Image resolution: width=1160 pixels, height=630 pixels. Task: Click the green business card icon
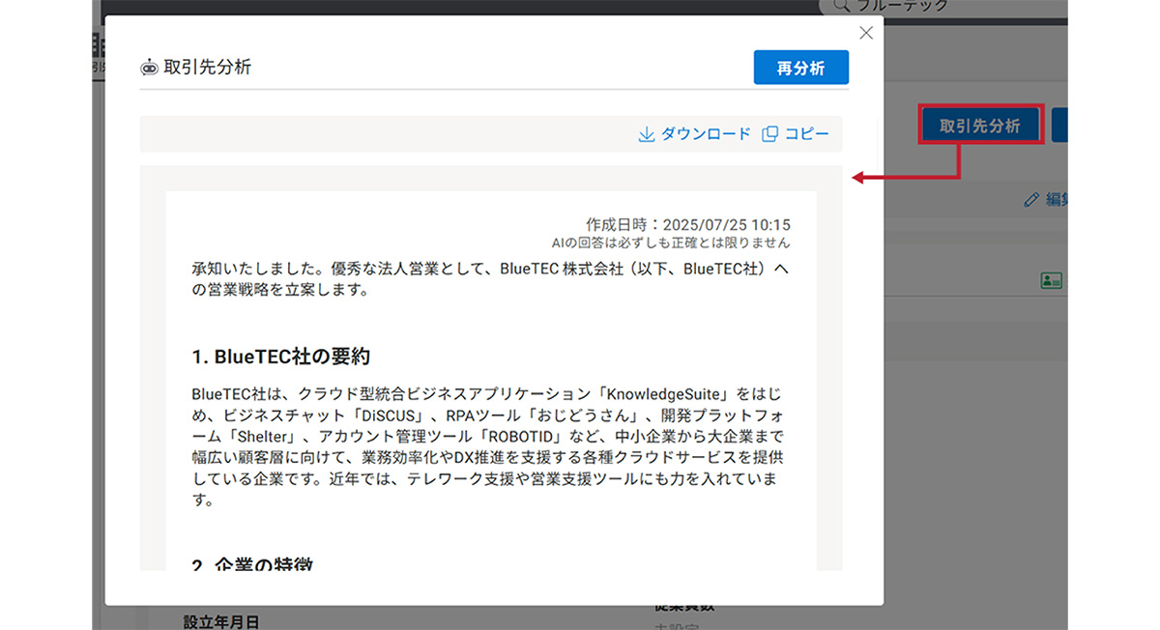(1051, 280)
